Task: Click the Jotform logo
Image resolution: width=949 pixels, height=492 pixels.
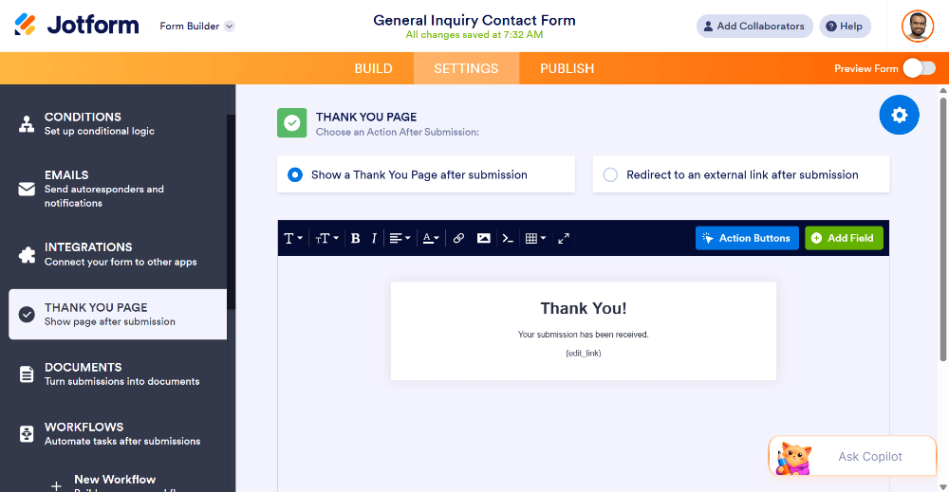Action: coord(77,25)
